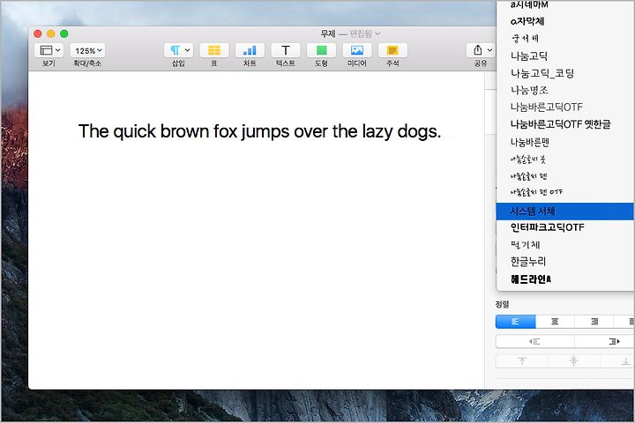The width and height of the screenshot is (635, 423).
Task: Click the 삽입 paragraph insert icon
Action: point(175,50)
